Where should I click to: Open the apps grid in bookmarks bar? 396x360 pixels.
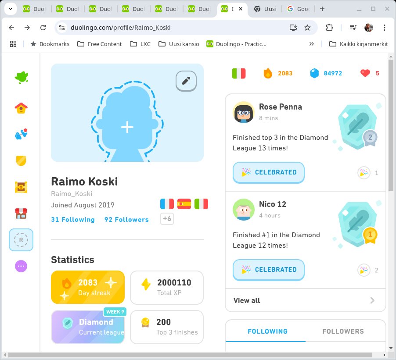(x=13, y=44)
